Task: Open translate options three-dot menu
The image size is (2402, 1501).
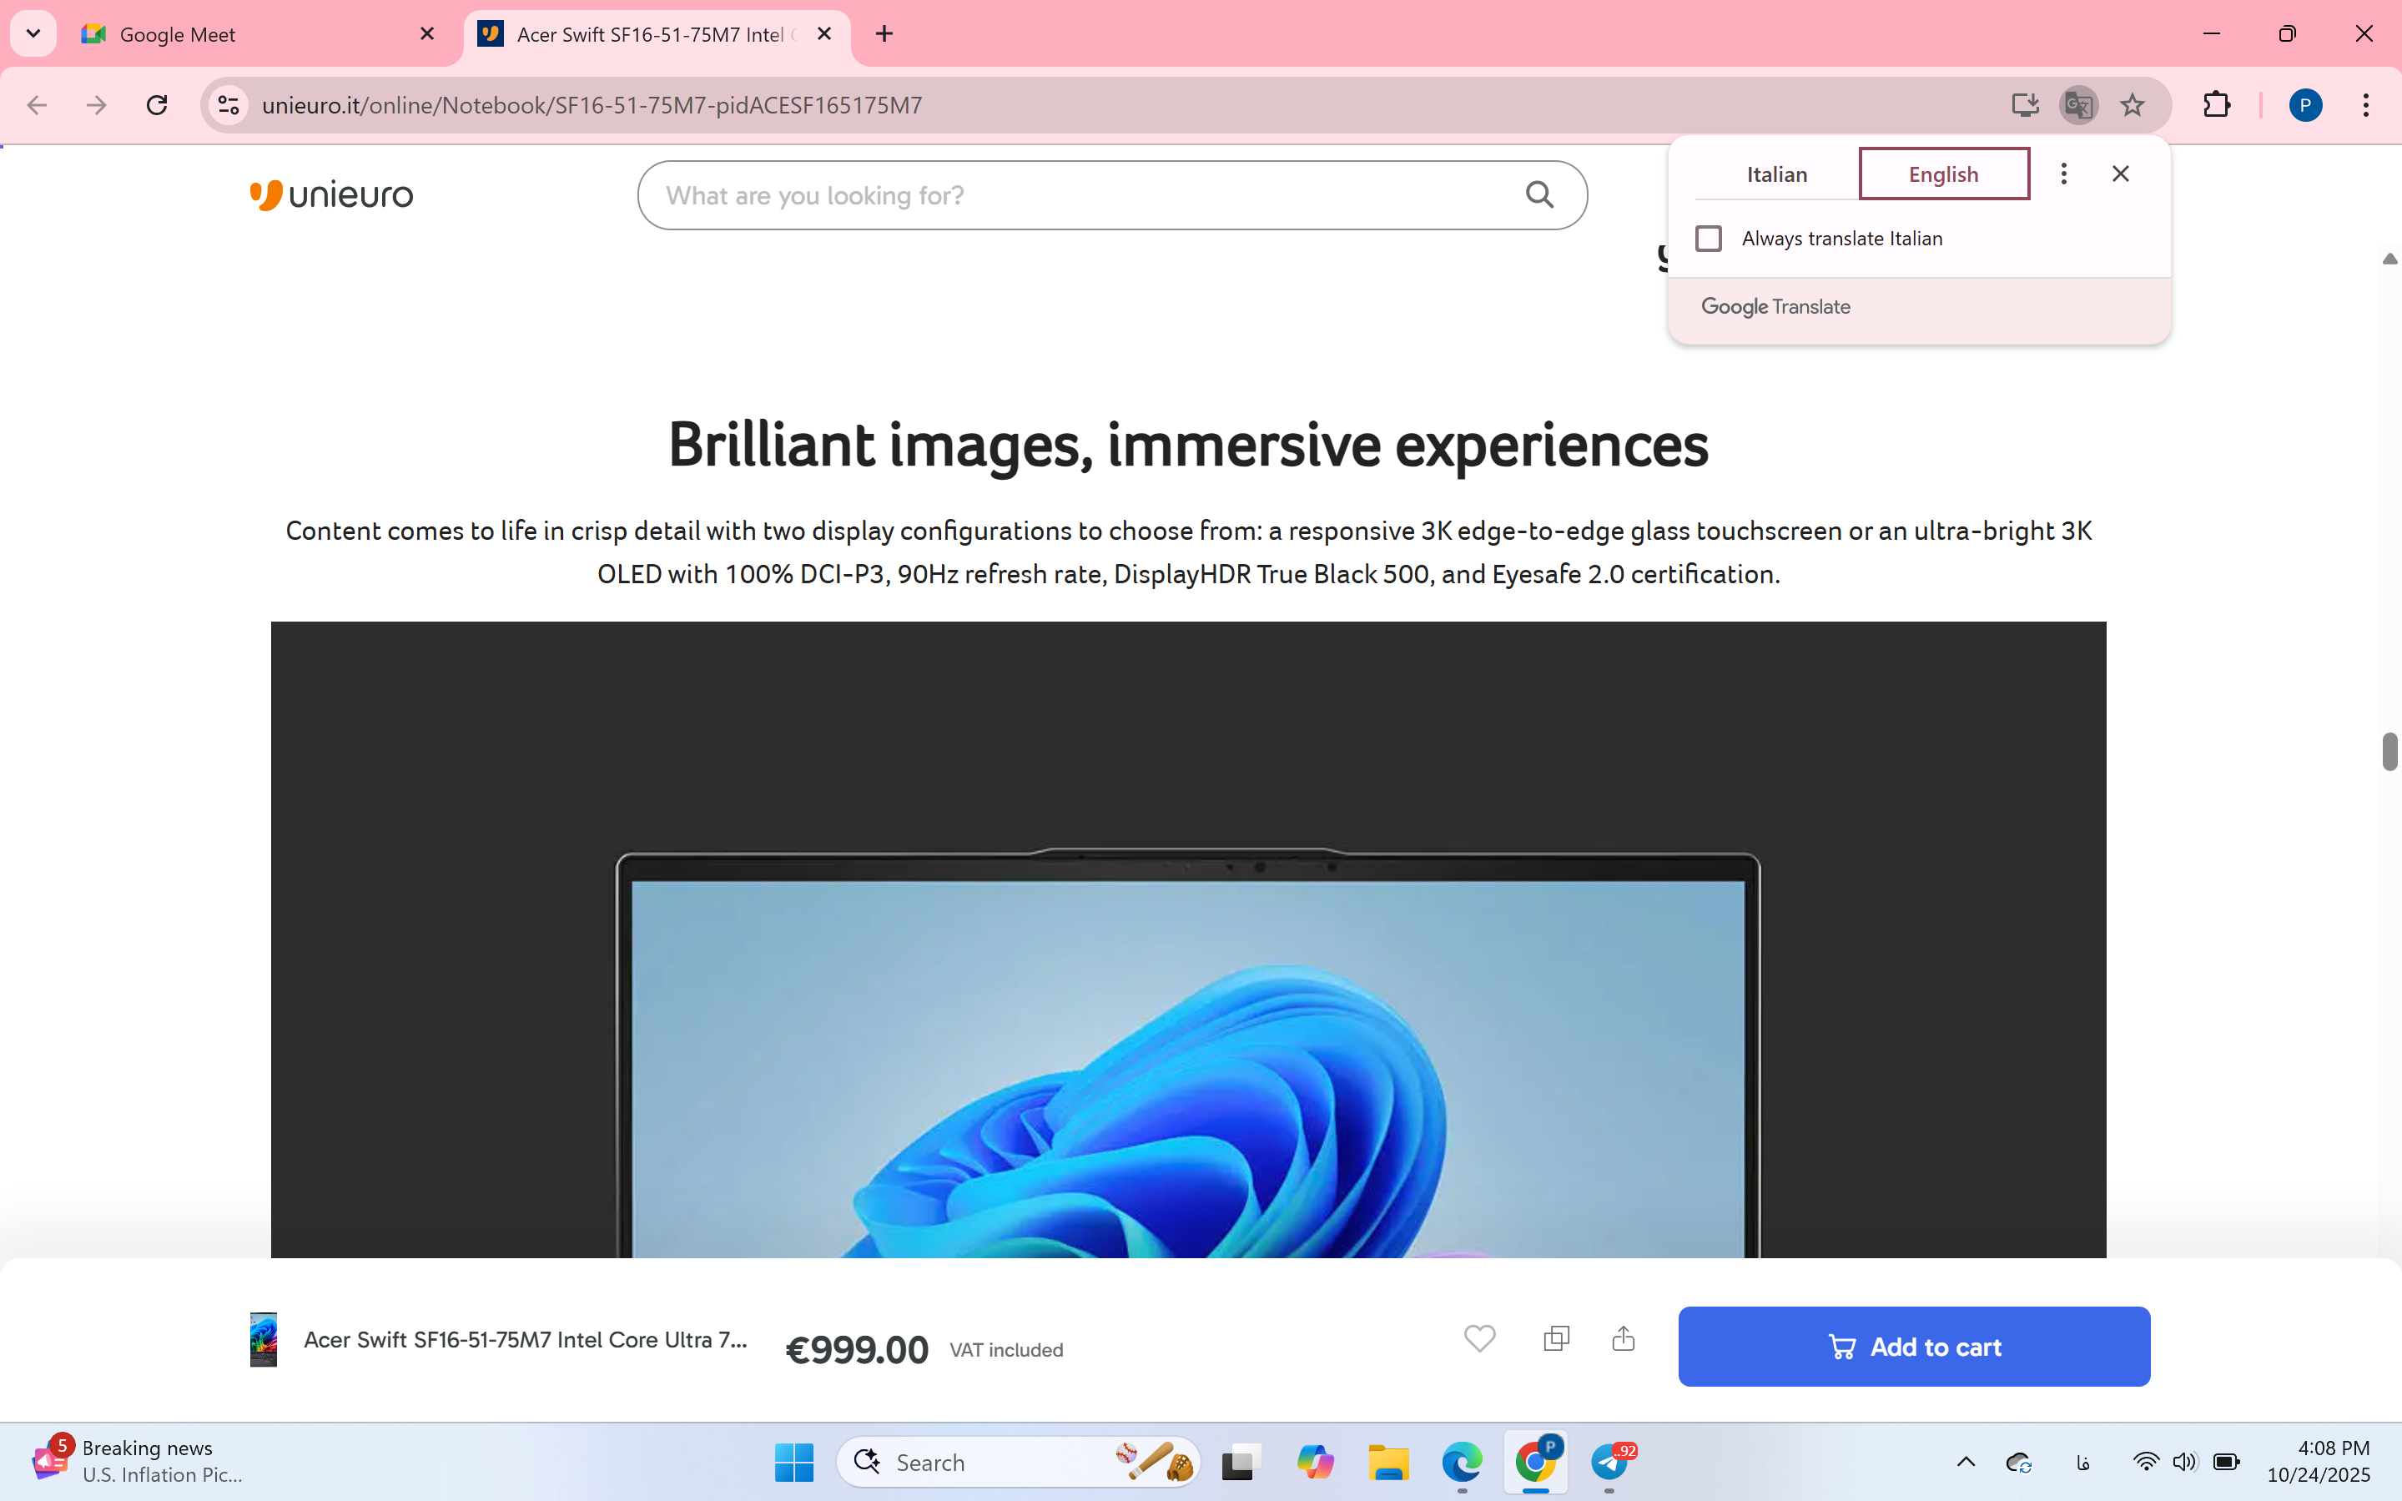Action: [2063, 174]
